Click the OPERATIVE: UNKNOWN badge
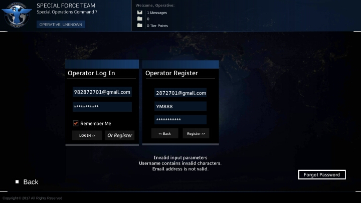Image resolution: width=361 pixels, height=203 pixels. (61, 25)
